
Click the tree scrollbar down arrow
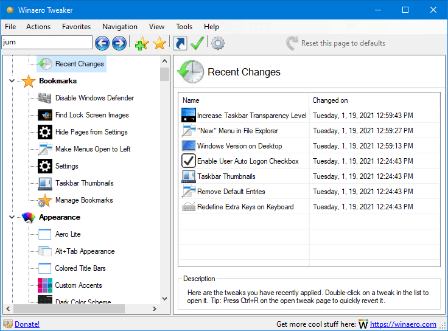[x=164, y=298]
